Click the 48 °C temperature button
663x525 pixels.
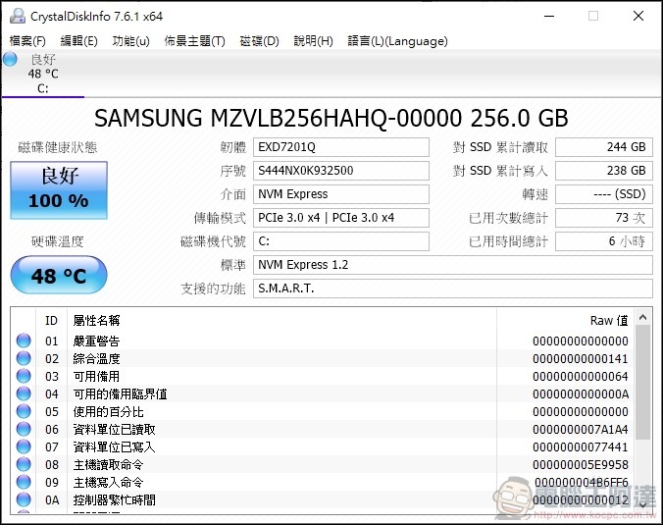pyautogui.click(x=59, y=276)
